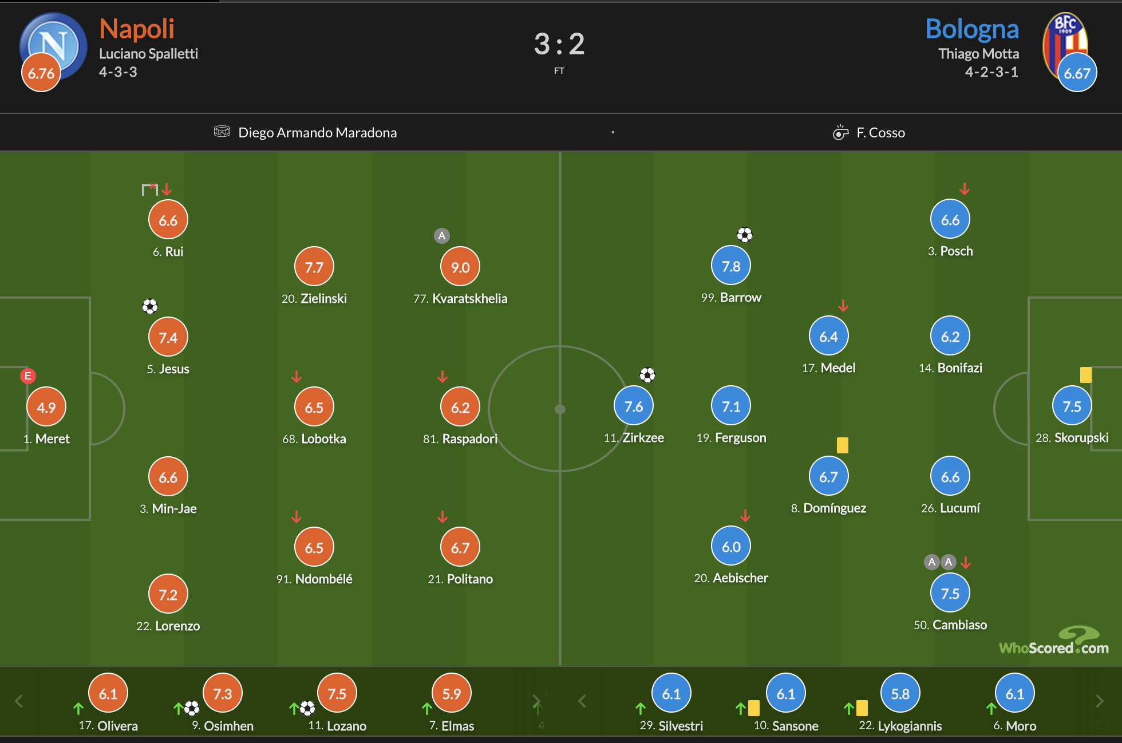Click the yellow card above Domínguez
The width and height of the screenshot is (1122, 743).
click(842, 445)
